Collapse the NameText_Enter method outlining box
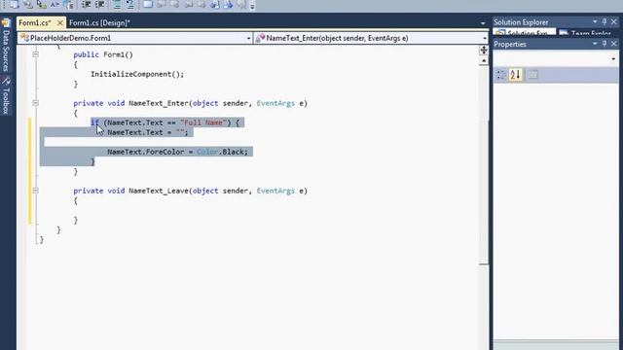The height and width of the screenshot is (350, 623). click(35, 103)
